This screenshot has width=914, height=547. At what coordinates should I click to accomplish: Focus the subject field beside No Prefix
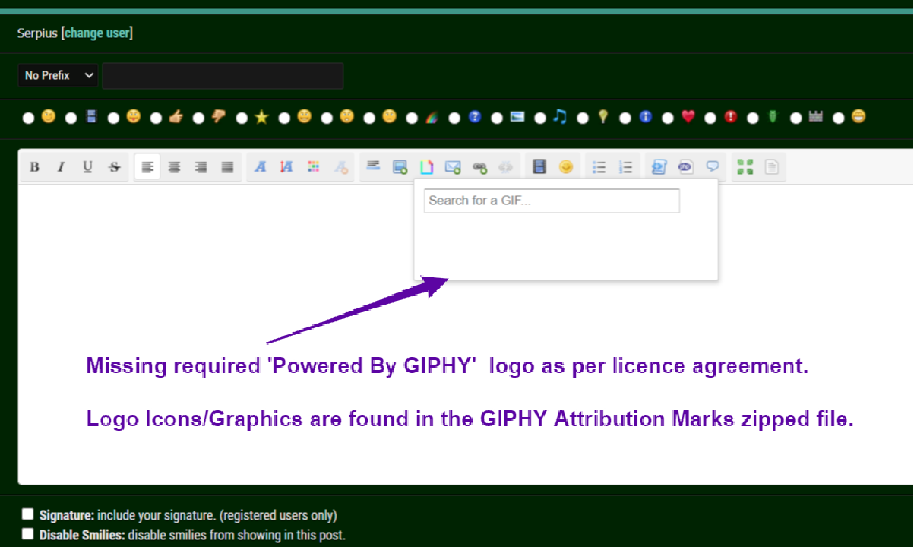[223, 76]
